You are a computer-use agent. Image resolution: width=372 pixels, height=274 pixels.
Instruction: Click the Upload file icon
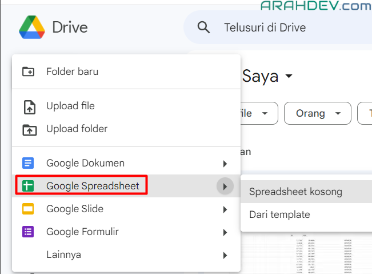point(29,106)
